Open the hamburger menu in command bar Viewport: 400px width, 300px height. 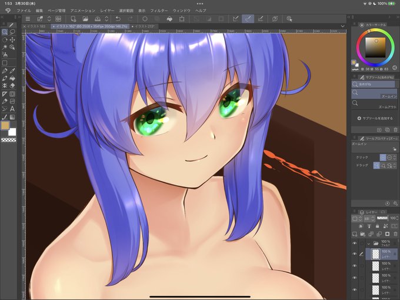pos(28,19)
